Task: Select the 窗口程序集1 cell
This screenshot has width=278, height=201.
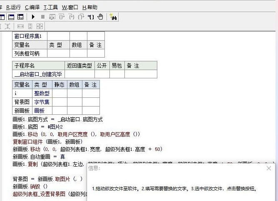Action: tap(30, 36)
